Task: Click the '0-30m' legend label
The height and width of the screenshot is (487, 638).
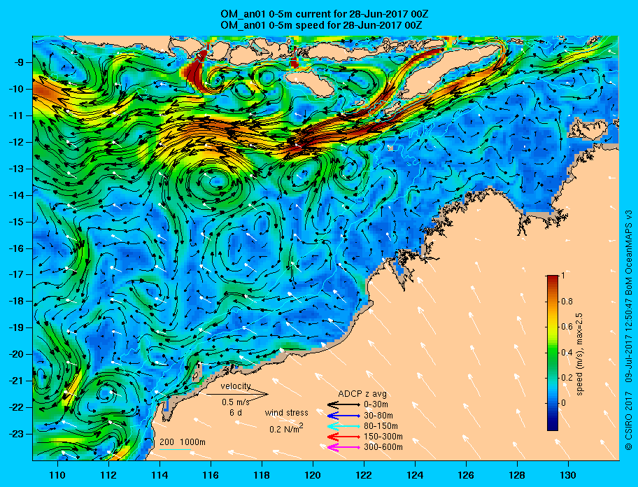Action: [x=376, y=404]
